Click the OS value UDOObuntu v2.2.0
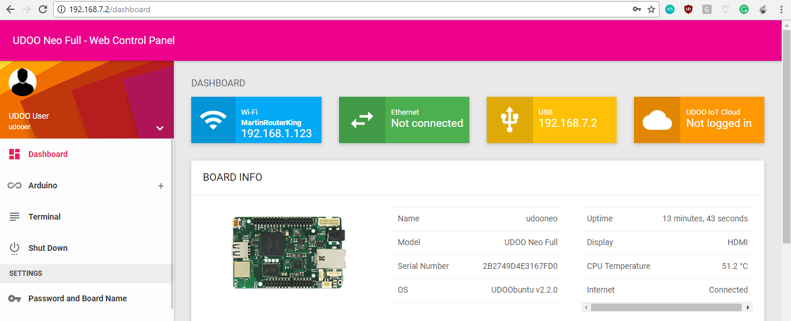 coord(524,290)
